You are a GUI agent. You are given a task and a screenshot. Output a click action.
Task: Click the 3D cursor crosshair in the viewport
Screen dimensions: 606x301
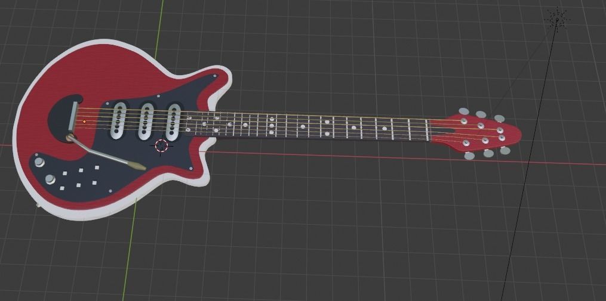(x=162, y=145)
